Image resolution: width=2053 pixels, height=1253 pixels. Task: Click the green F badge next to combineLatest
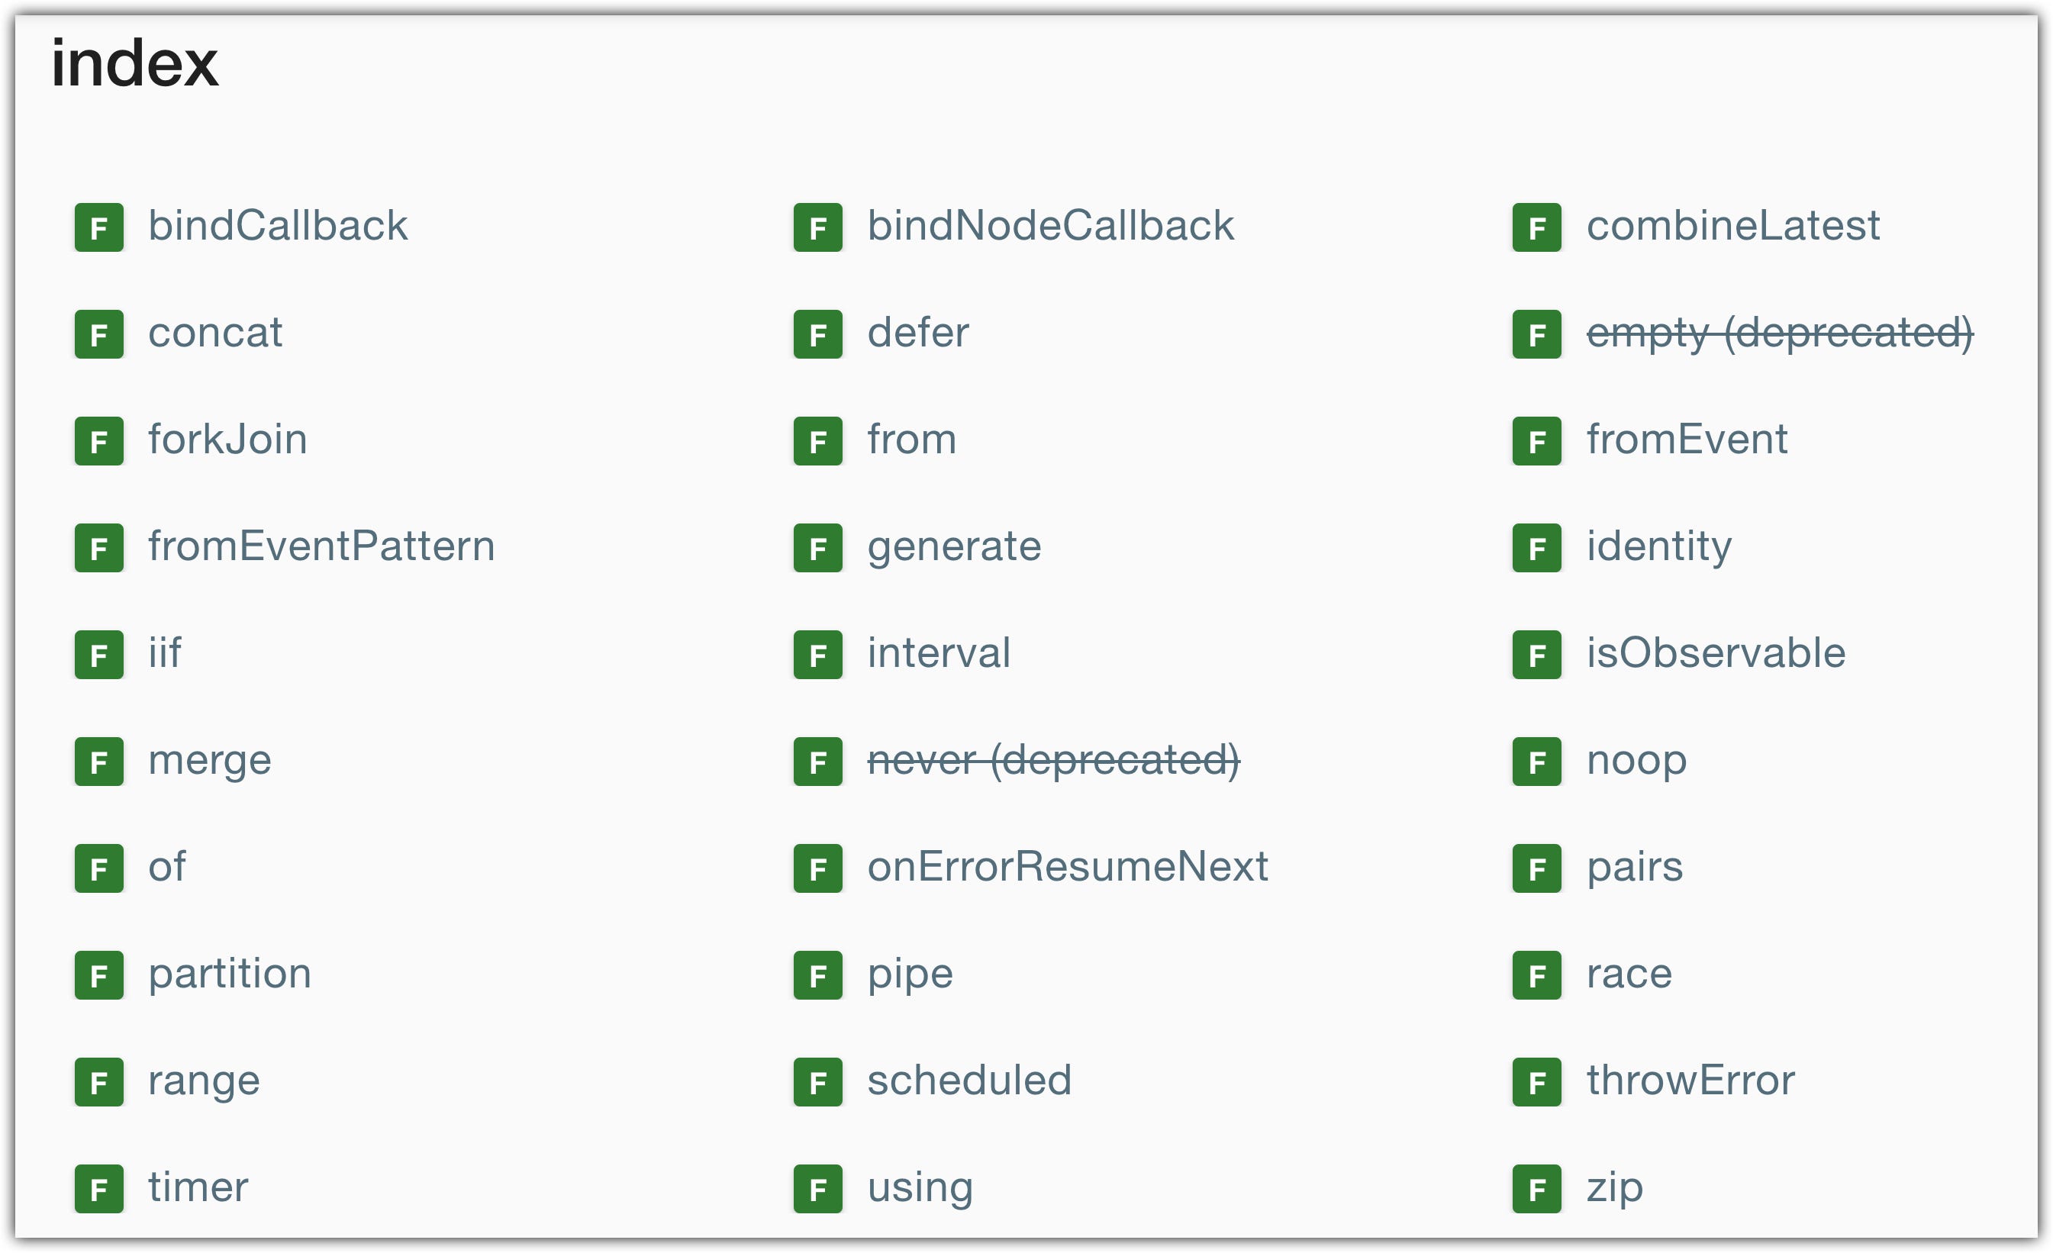click(1537, 227)
